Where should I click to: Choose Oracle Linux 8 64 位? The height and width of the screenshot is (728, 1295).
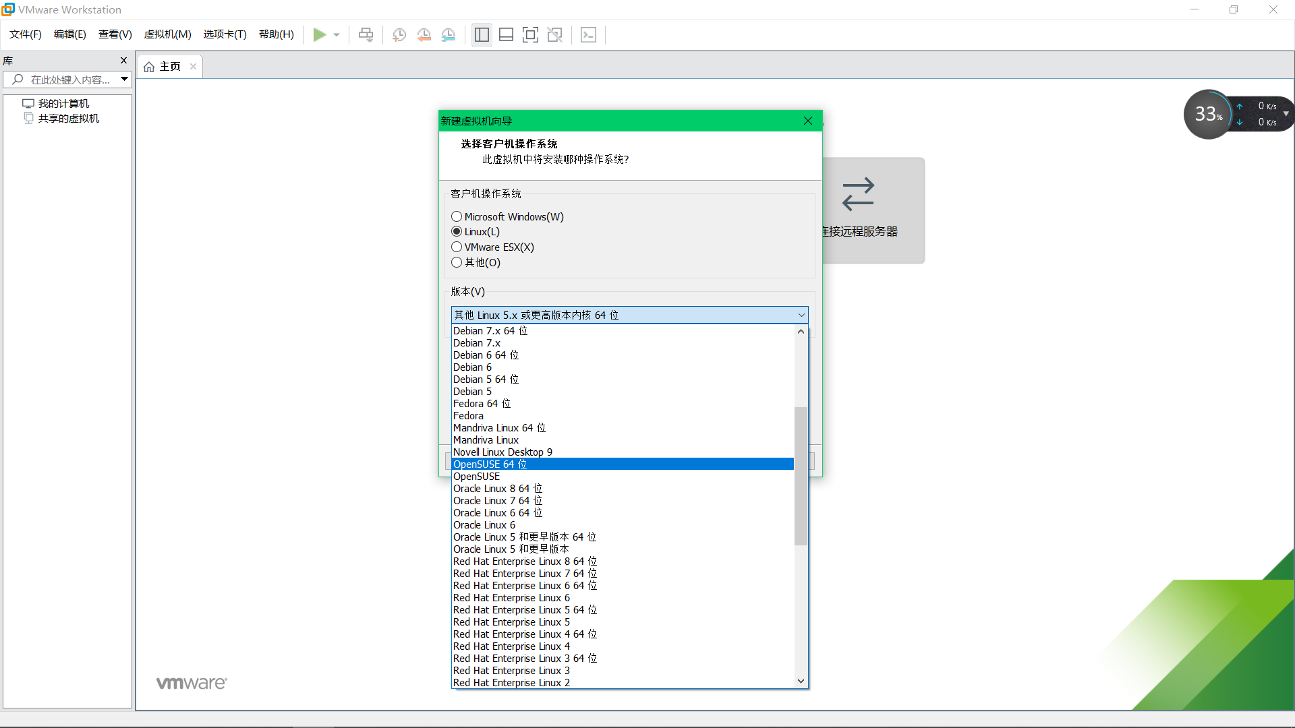[x=623, y=489]
